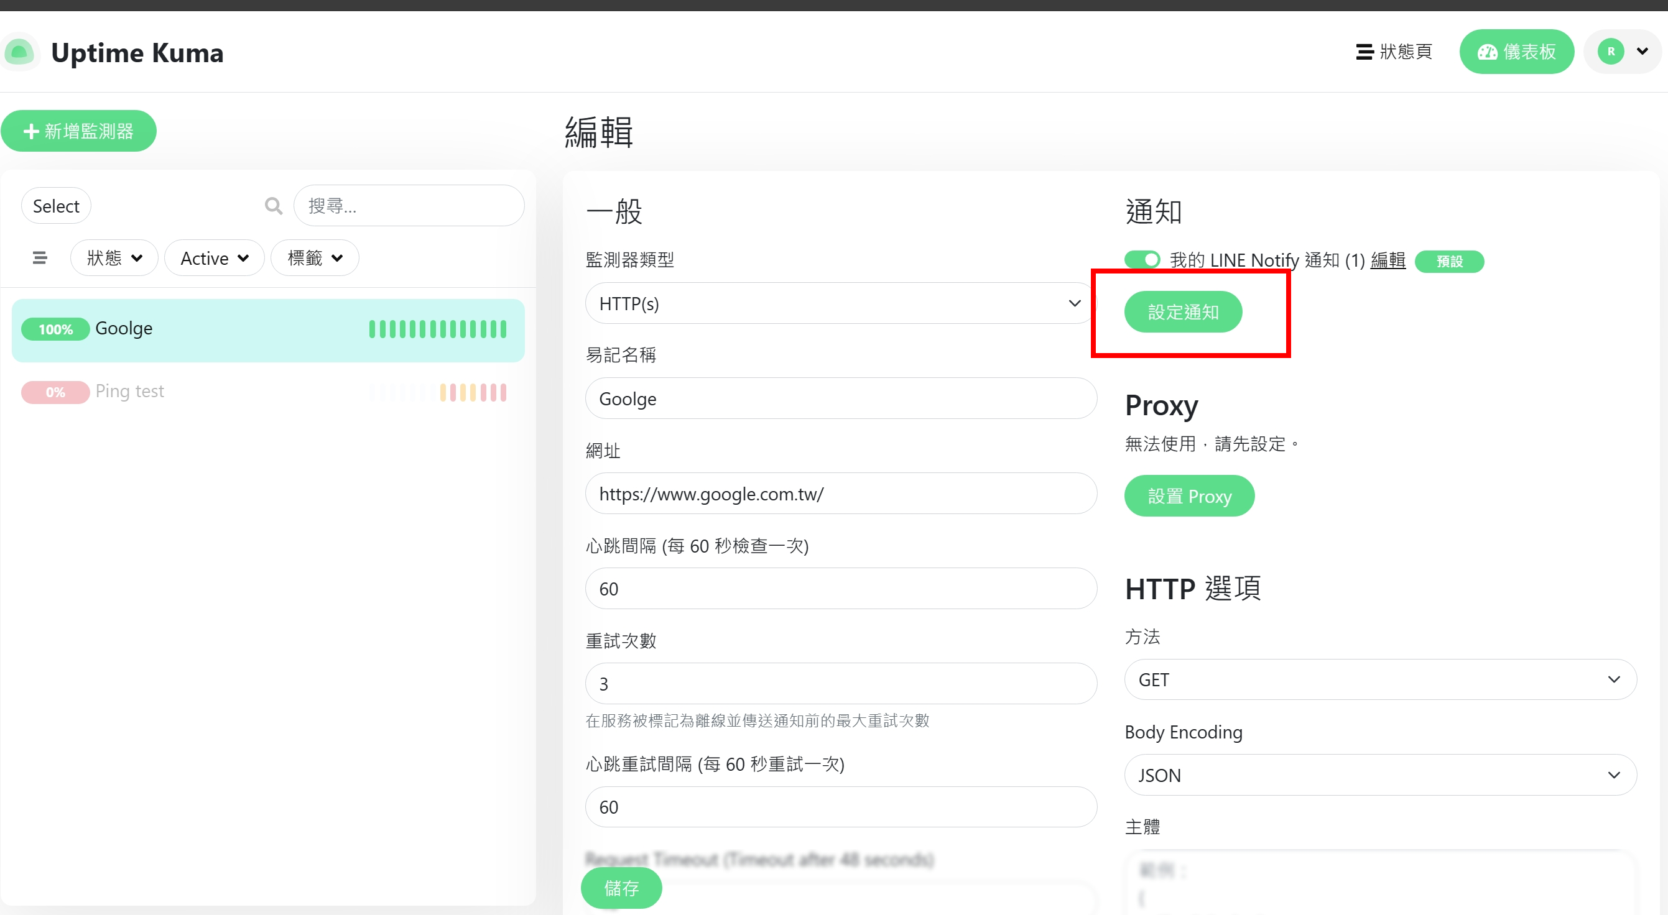Expand the Active filter dropdown
1668x915 pixels.
tap(215, 258)
